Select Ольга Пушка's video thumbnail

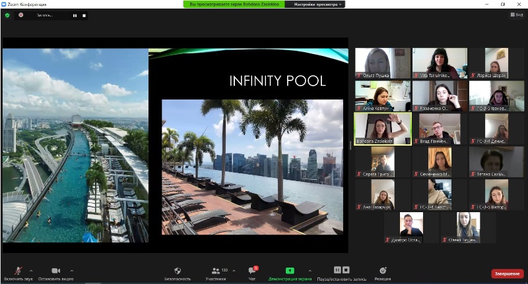pyautogui.click(x=383, y=63)
